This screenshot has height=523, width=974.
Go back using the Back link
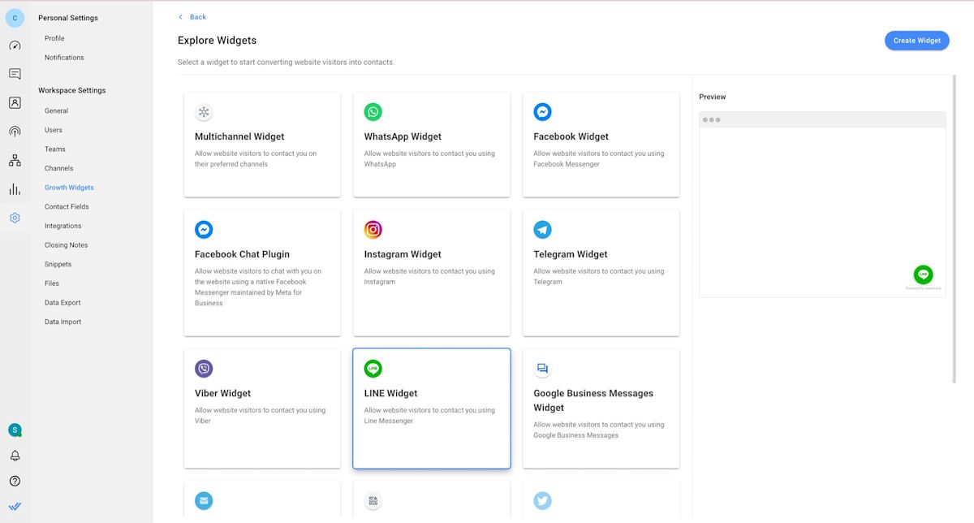(192, 17)
